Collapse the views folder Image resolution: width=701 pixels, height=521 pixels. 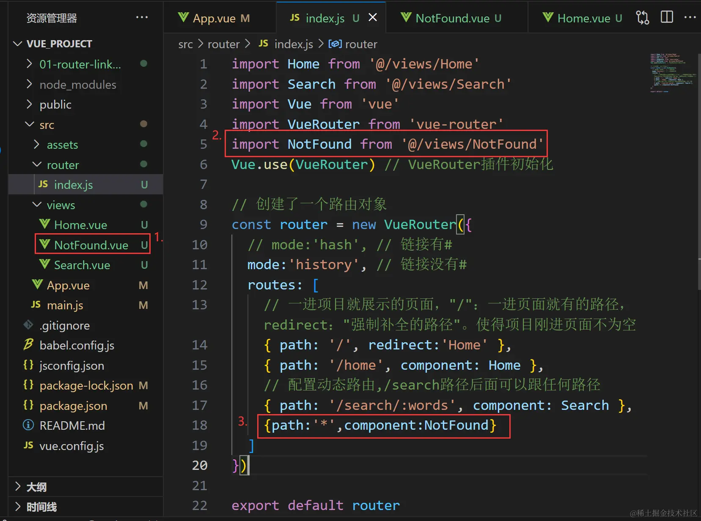[37, 205]
